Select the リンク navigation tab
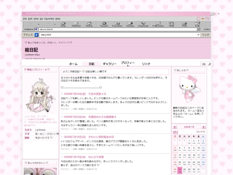 [146, 64]
